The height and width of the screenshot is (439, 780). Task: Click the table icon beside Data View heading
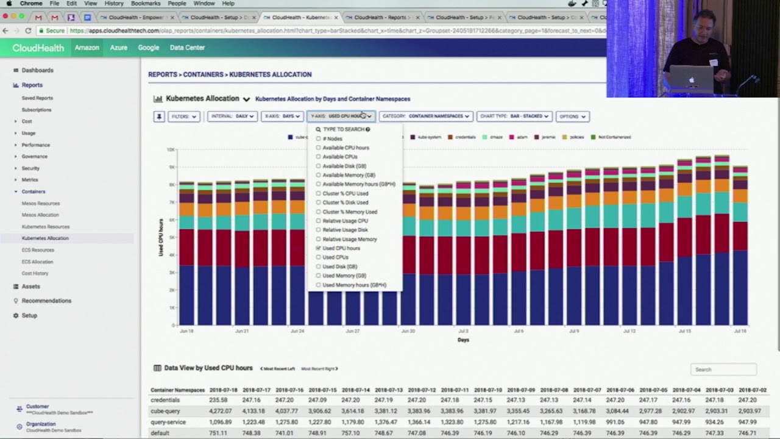pos(157,368)
